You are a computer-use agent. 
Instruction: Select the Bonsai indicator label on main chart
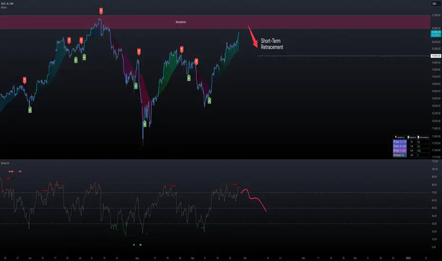4,7
